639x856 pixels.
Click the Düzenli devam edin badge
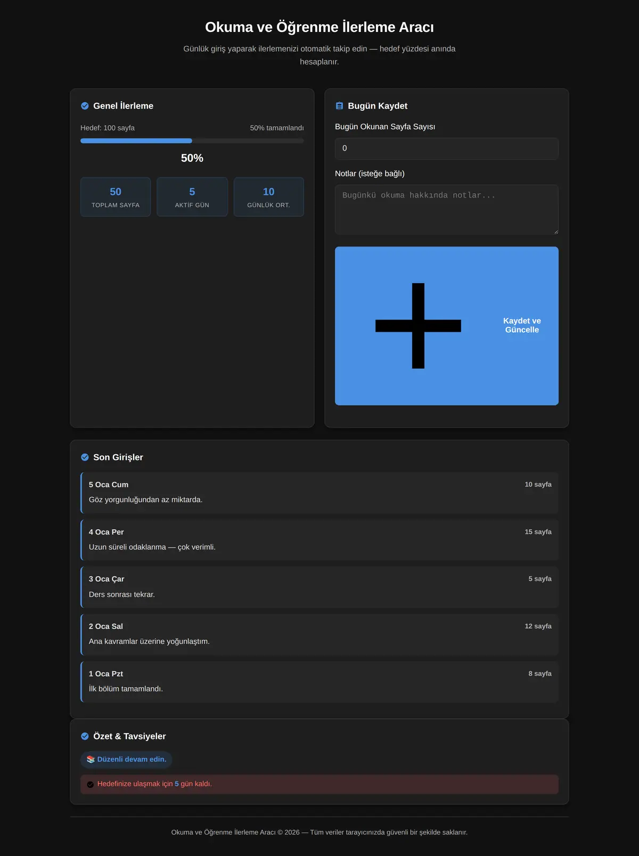126,759
